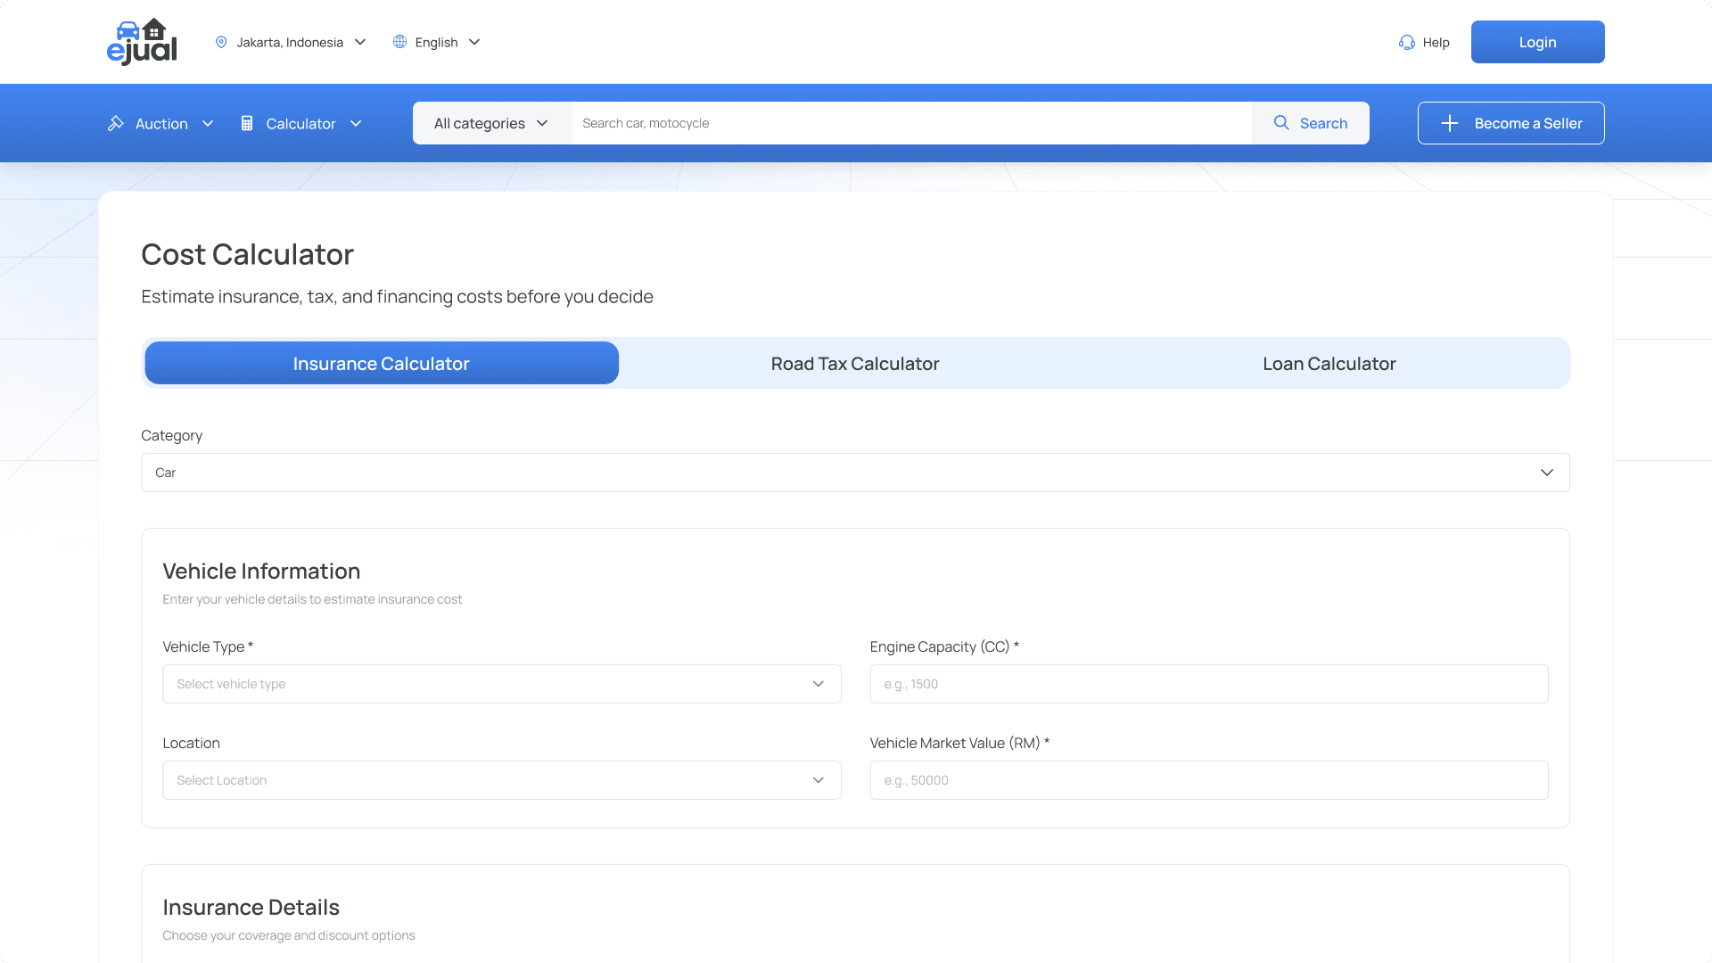Focus the Engine Capacity input field

click(1208, 684)
